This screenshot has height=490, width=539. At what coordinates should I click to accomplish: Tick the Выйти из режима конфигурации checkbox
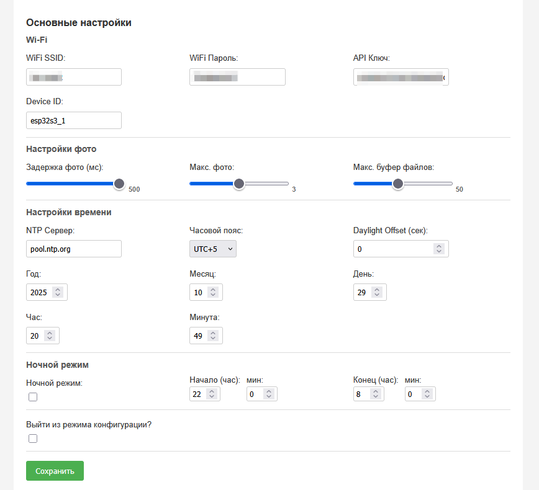pyautogui.click(x=33, y=439)
